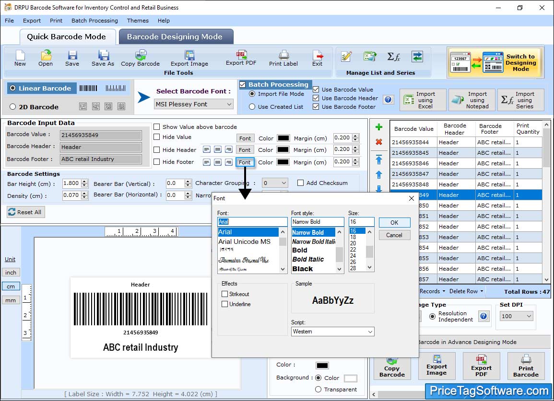Click the Exit icon in File Tools
554x401 pixels.
click(x=317, y=58)
